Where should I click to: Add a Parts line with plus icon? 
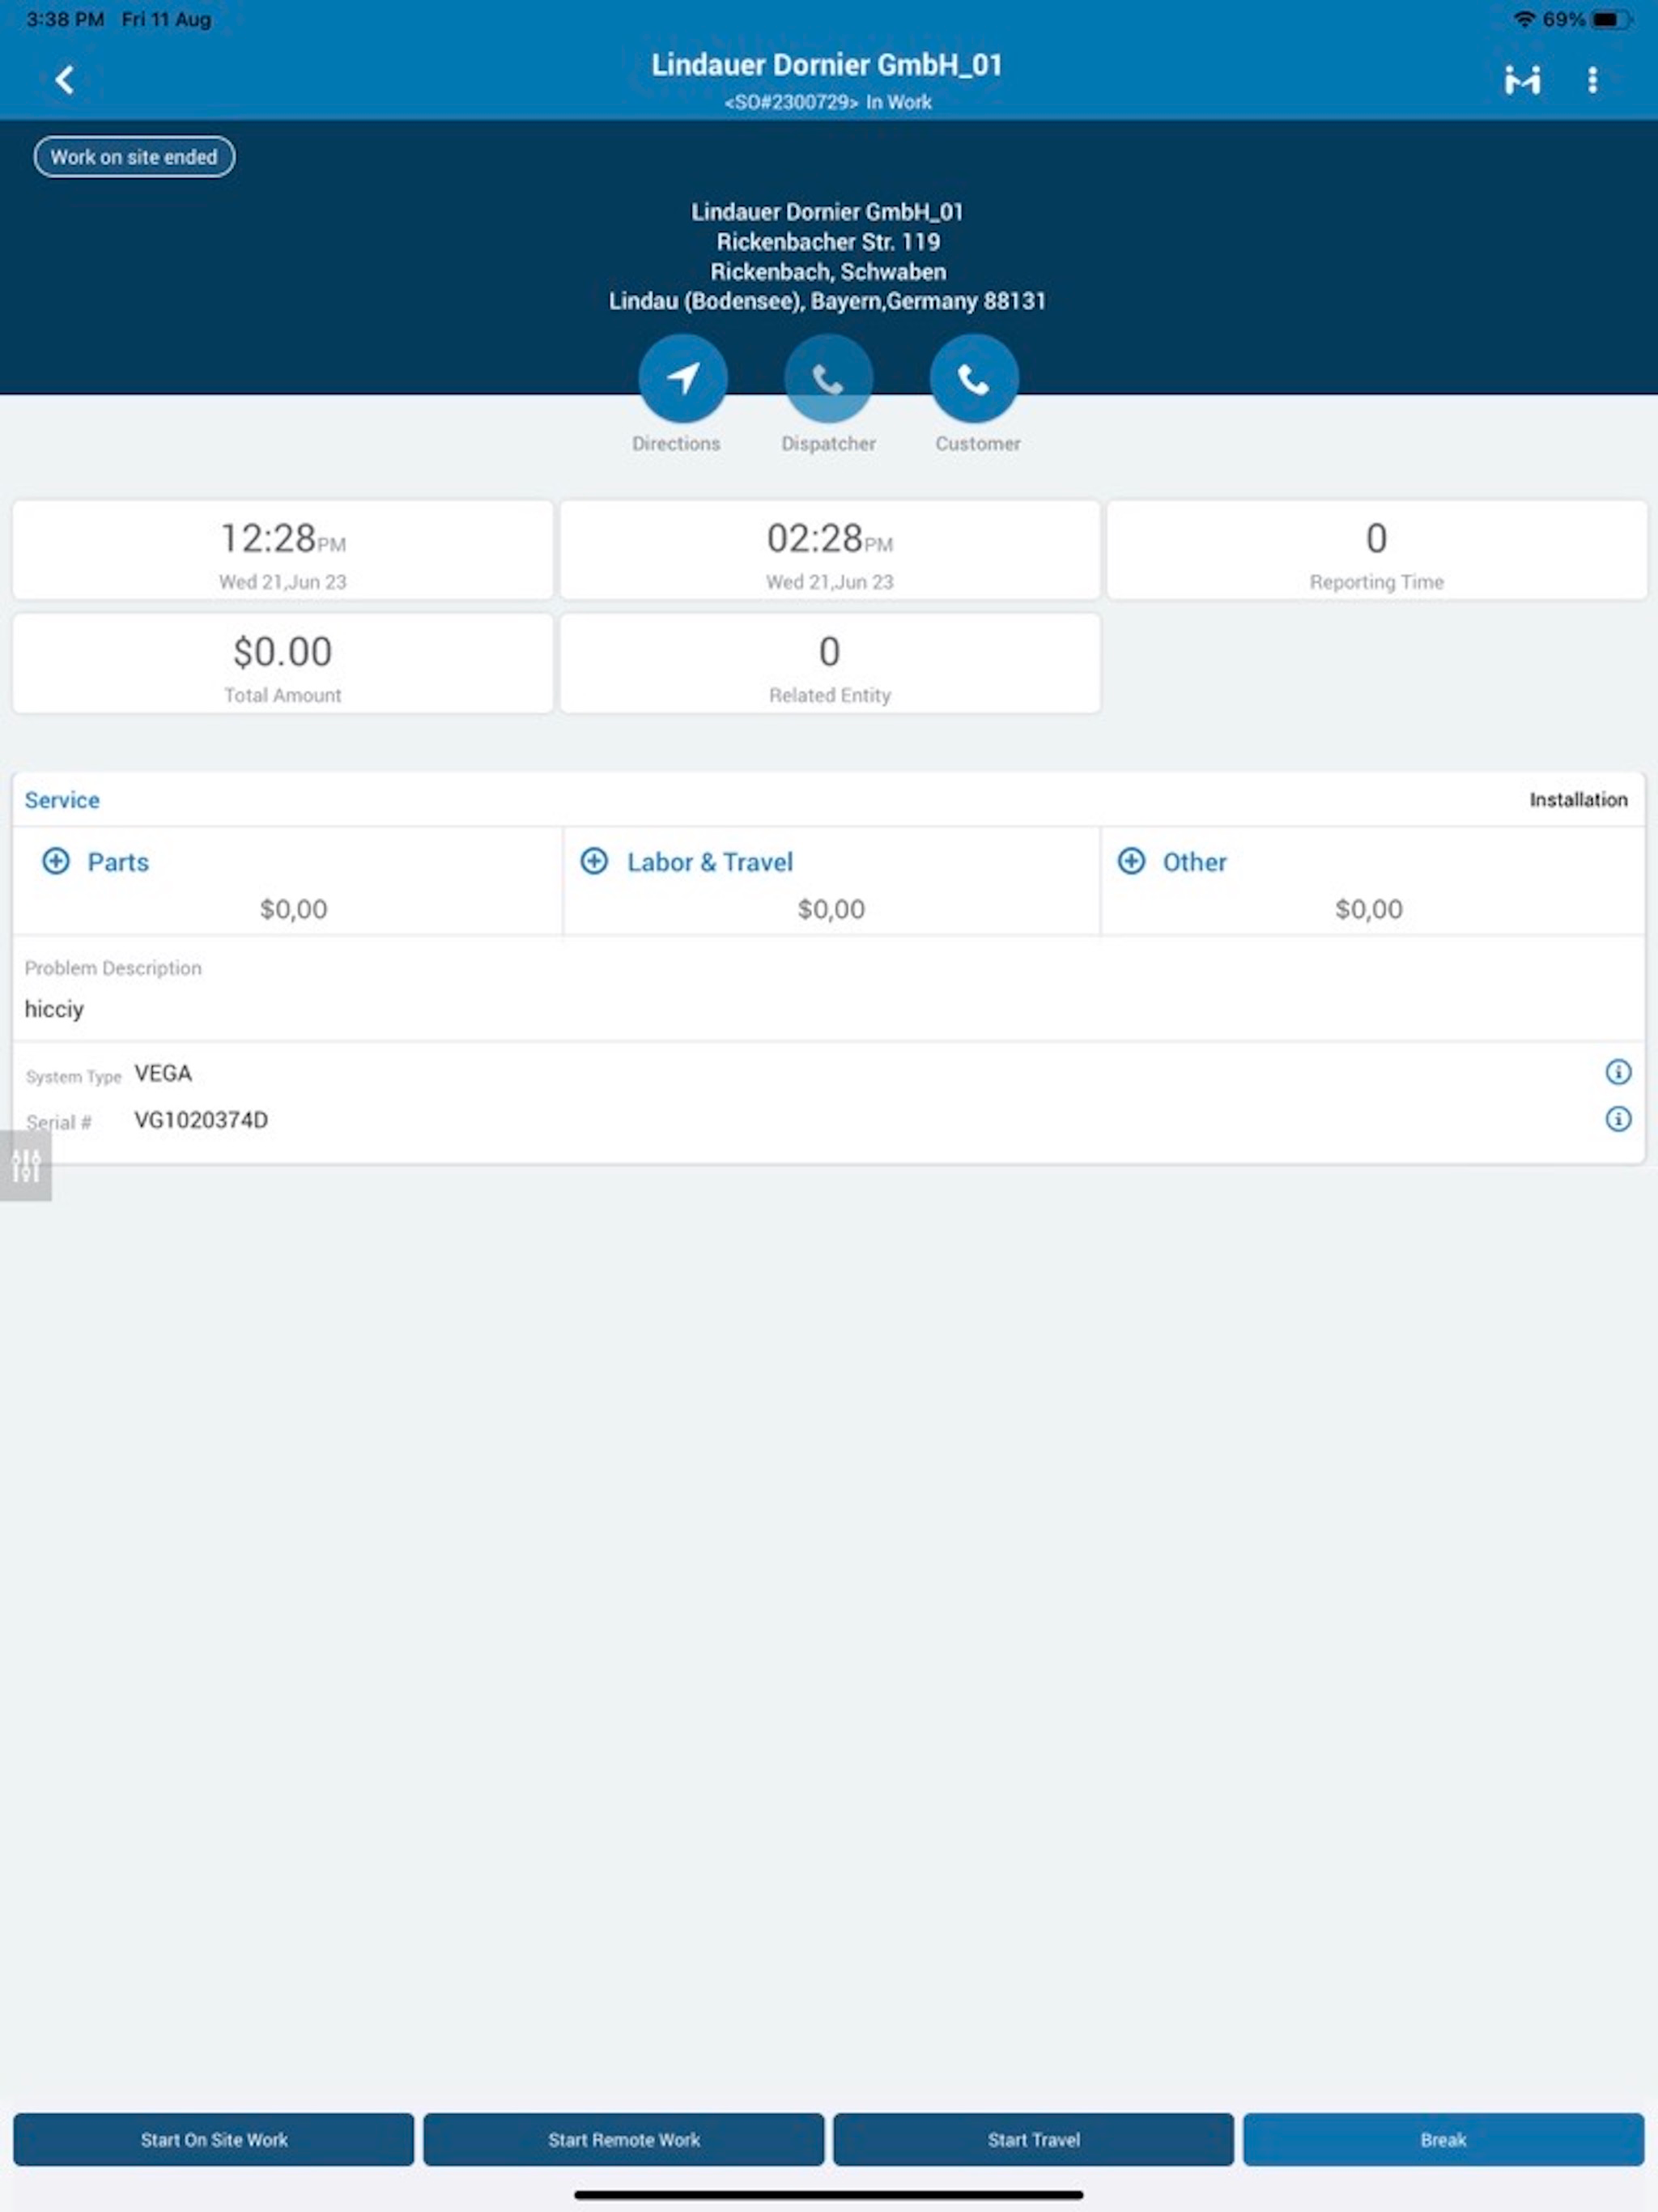point(56,861)
